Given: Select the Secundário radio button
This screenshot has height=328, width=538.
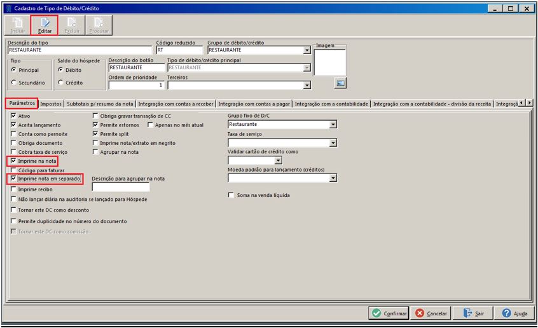Looking at the screenshot, I should coord(14,83).
